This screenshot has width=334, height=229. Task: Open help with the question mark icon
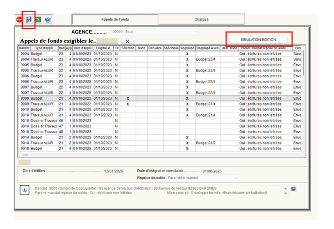click(47, 19)
